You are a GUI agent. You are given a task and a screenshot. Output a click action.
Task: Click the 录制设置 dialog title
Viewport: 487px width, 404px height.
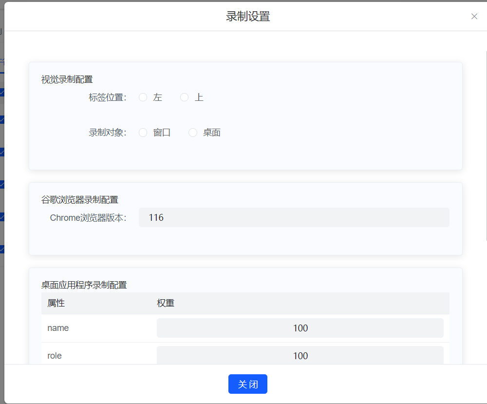coord(248,17)
